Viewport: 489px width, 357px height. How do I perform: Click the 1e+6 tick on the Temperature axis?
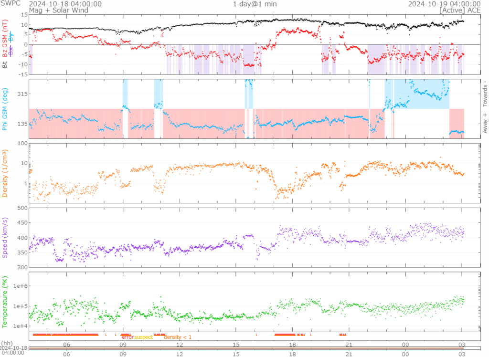(20, 286)
